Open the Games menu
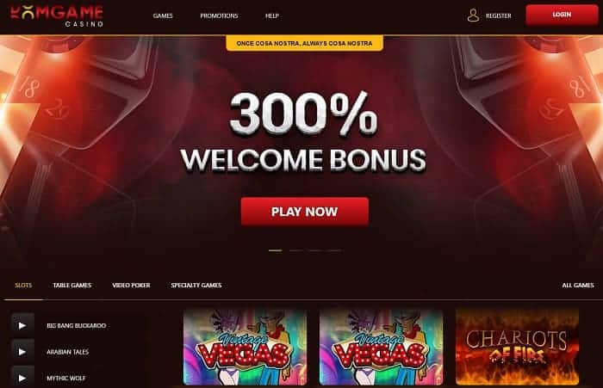603x388 pixels. tap(163, 15)
